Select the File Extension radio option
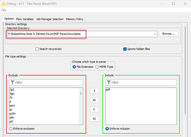Screen dimensions: 191x137 pyautogui.click(x=74, y=67)
